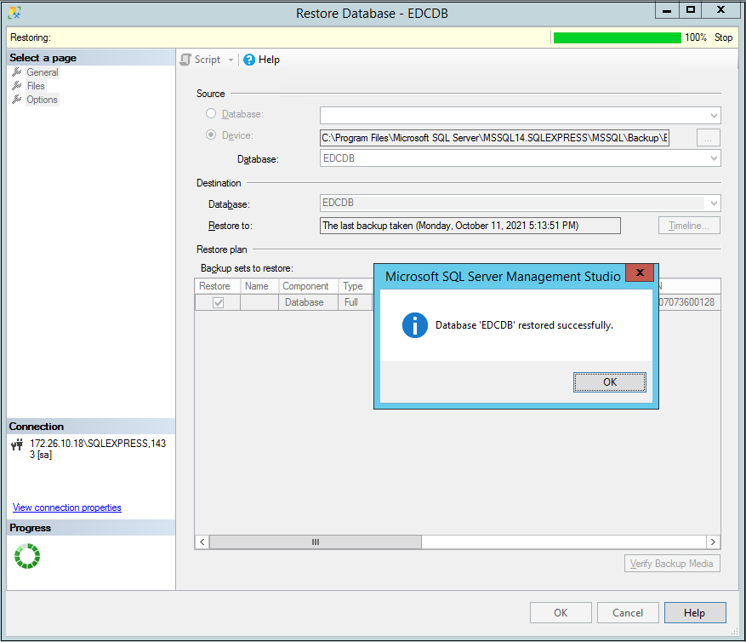The height and width of the screenshot is (642, 746).
Task: Click the server connection plug icon
Action: pyautogui.click(x=17, y=444)
